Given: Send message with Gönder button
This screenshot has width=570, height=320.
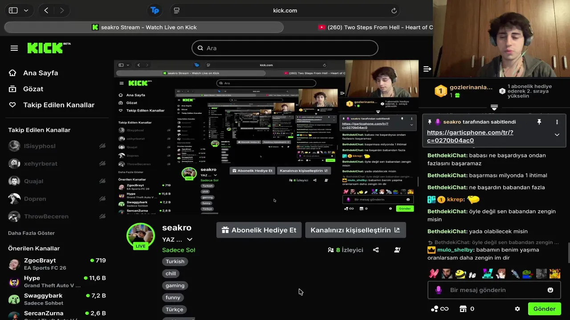Looking at the screenshot, I should click(544, 309).
